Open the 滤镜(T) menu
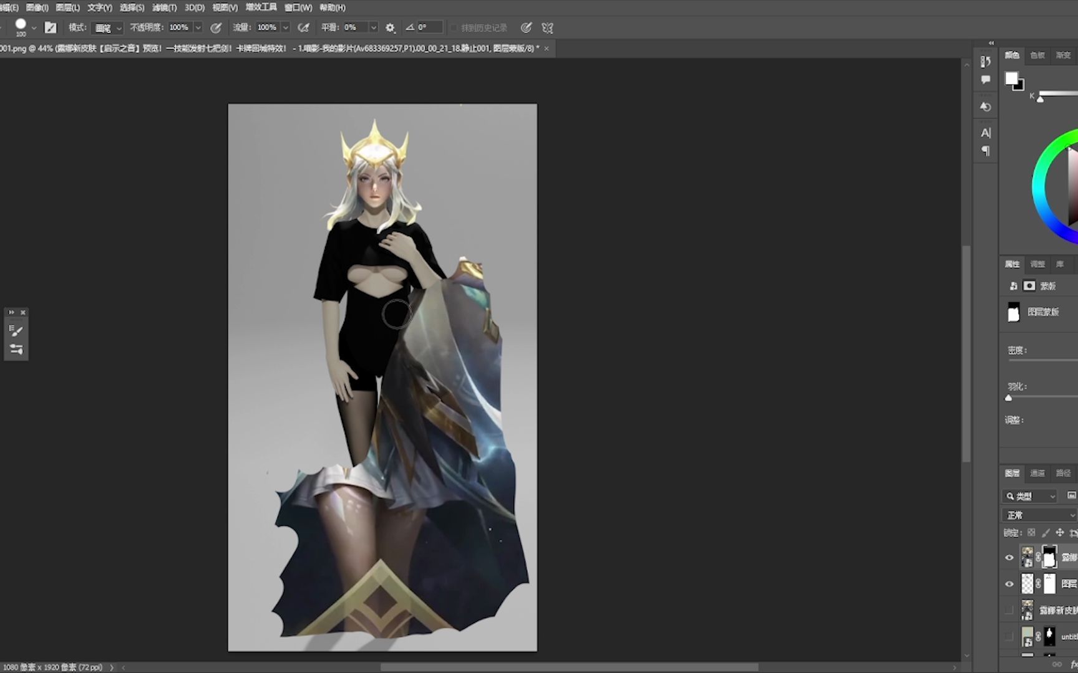Viewport: 1078px width, 673px height. coord(164,7)
